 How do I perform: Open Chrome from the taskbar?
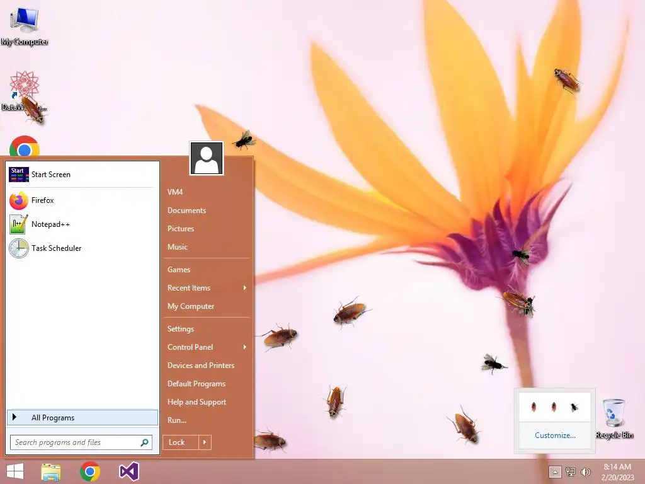90,471
